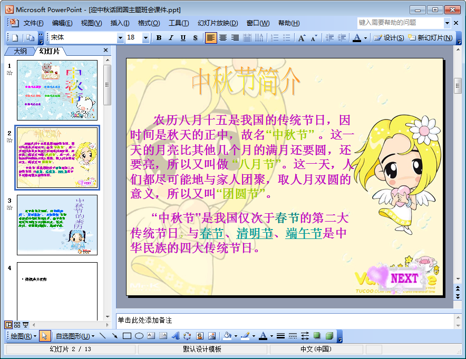The image size is (466, 359).
Task: Open the 自选图形(U) AutoShapes menu
Action: (x=75, y=336)
